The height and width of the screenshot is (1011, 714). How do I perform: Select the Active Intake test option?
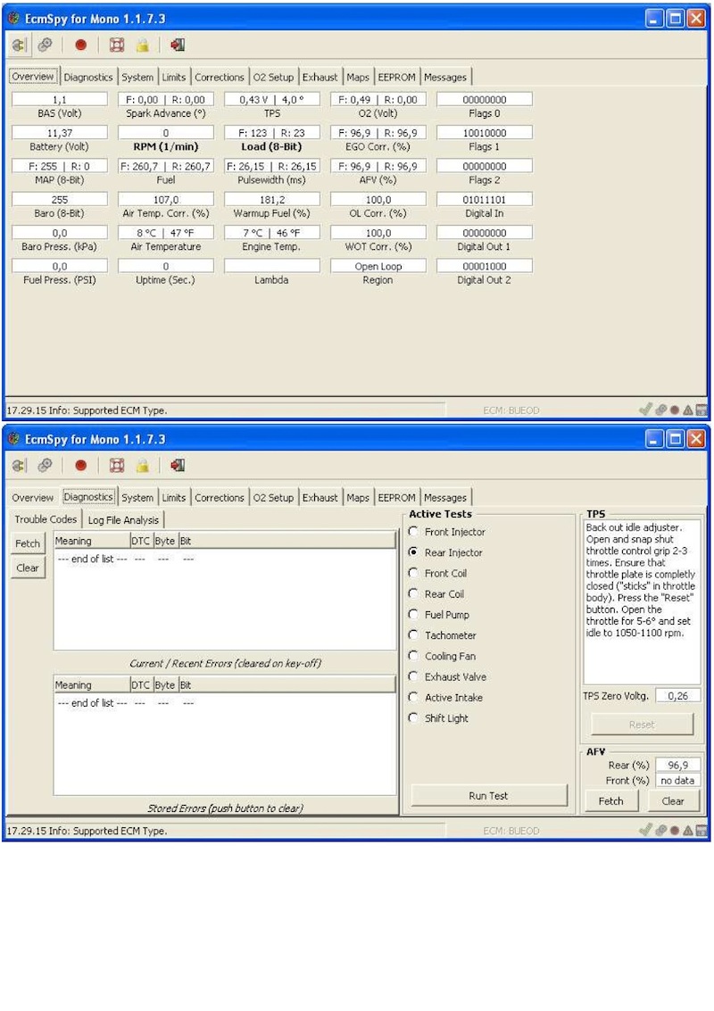pos(413,697)
